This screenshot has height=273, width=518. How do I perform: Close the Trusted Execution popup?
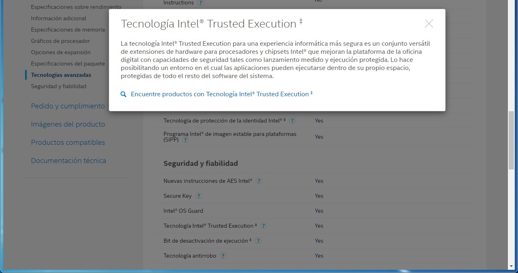pos(429,24)
